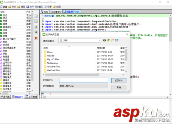Select the 左边 property row

click(x=15, y=15)
